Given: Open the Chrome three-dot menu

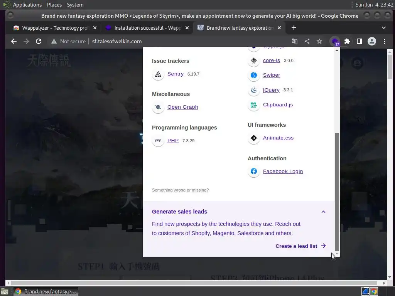Looking at the screenshot, I should [385, 41].
